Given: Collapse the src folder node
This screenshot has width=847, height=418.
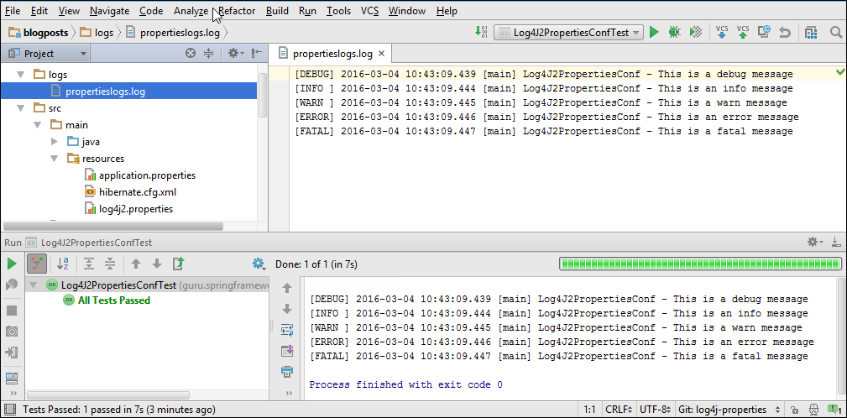Looking at the screenshot, I should point(20,108).
